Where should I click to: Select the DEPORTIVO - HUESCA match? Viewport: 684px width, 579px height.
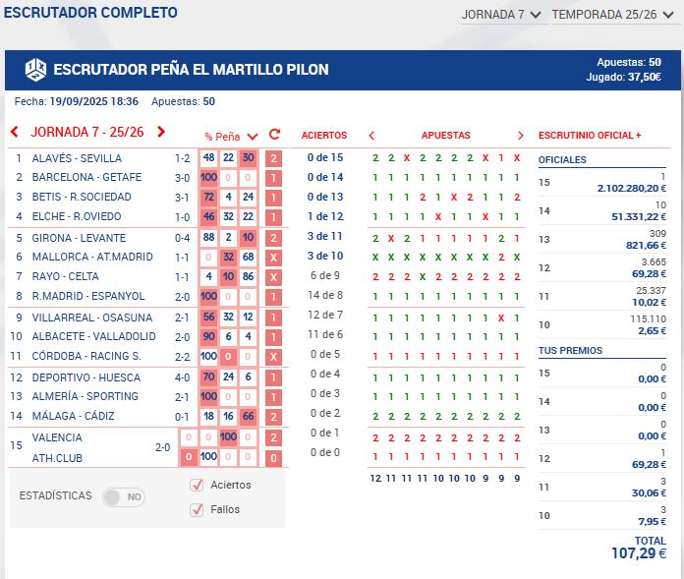[x=86, y=377]
